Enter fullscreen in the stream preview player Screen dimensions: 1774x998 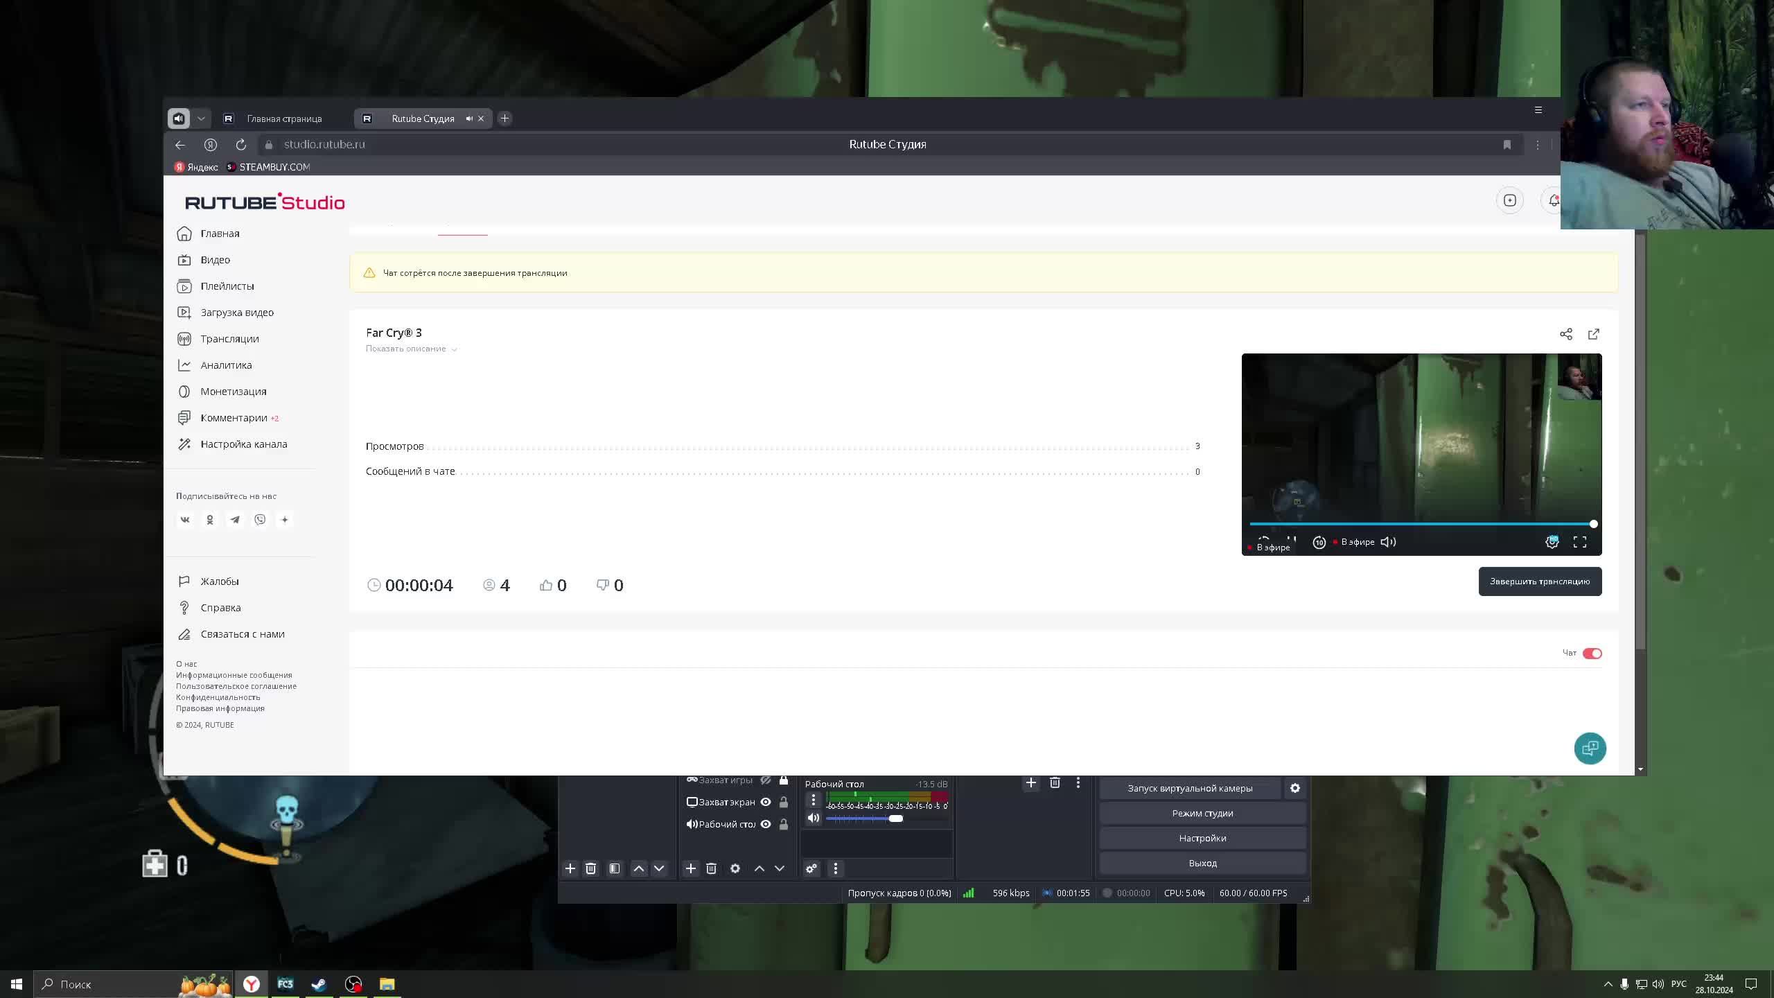tap(1580, 542)
